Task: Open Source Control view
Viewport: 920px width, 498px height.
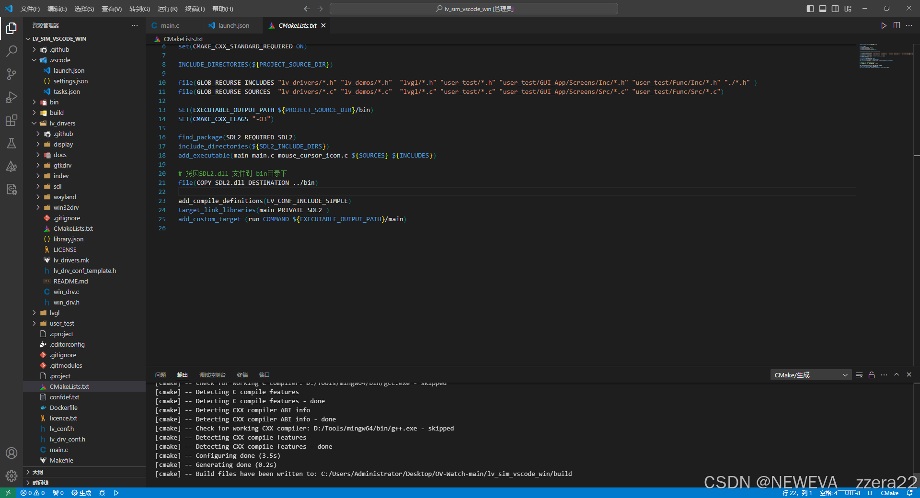Action: [x=11, y=74]
